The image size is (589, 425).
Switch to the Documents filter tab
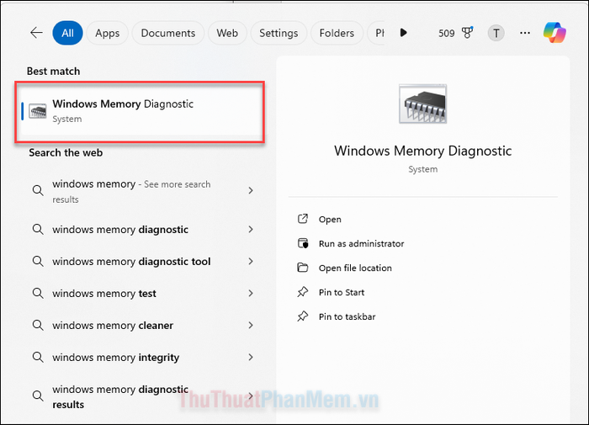click(x=168, y=33)
